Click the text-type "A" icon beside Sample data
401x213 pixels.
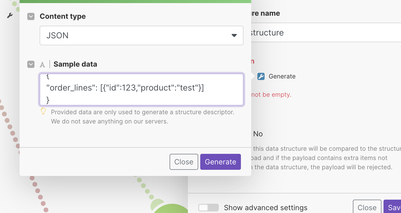(x=42, y=65)
